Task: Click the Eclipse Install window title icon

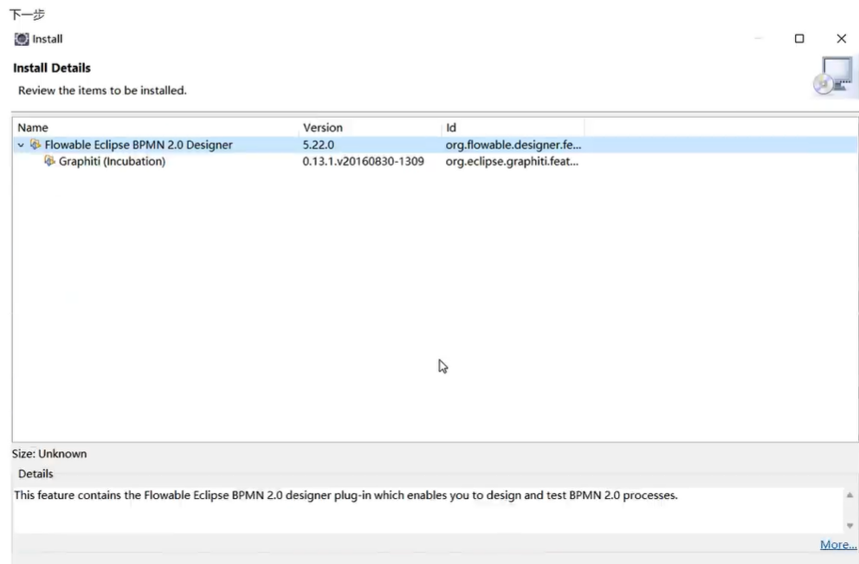Action: [22, 39]
